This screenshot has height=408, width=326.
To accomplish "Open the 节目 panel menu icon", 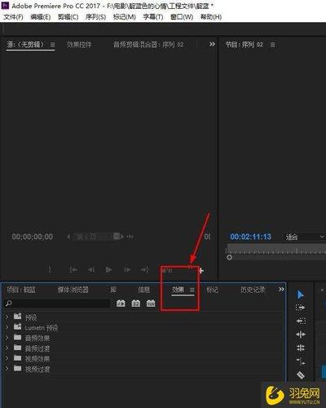I will [273, 44].
